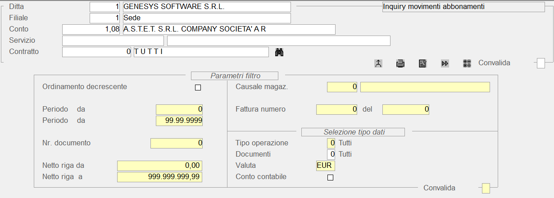Enable the Ordinamento decrescente checkbox

pyautogui.click(x=198, y=88)
